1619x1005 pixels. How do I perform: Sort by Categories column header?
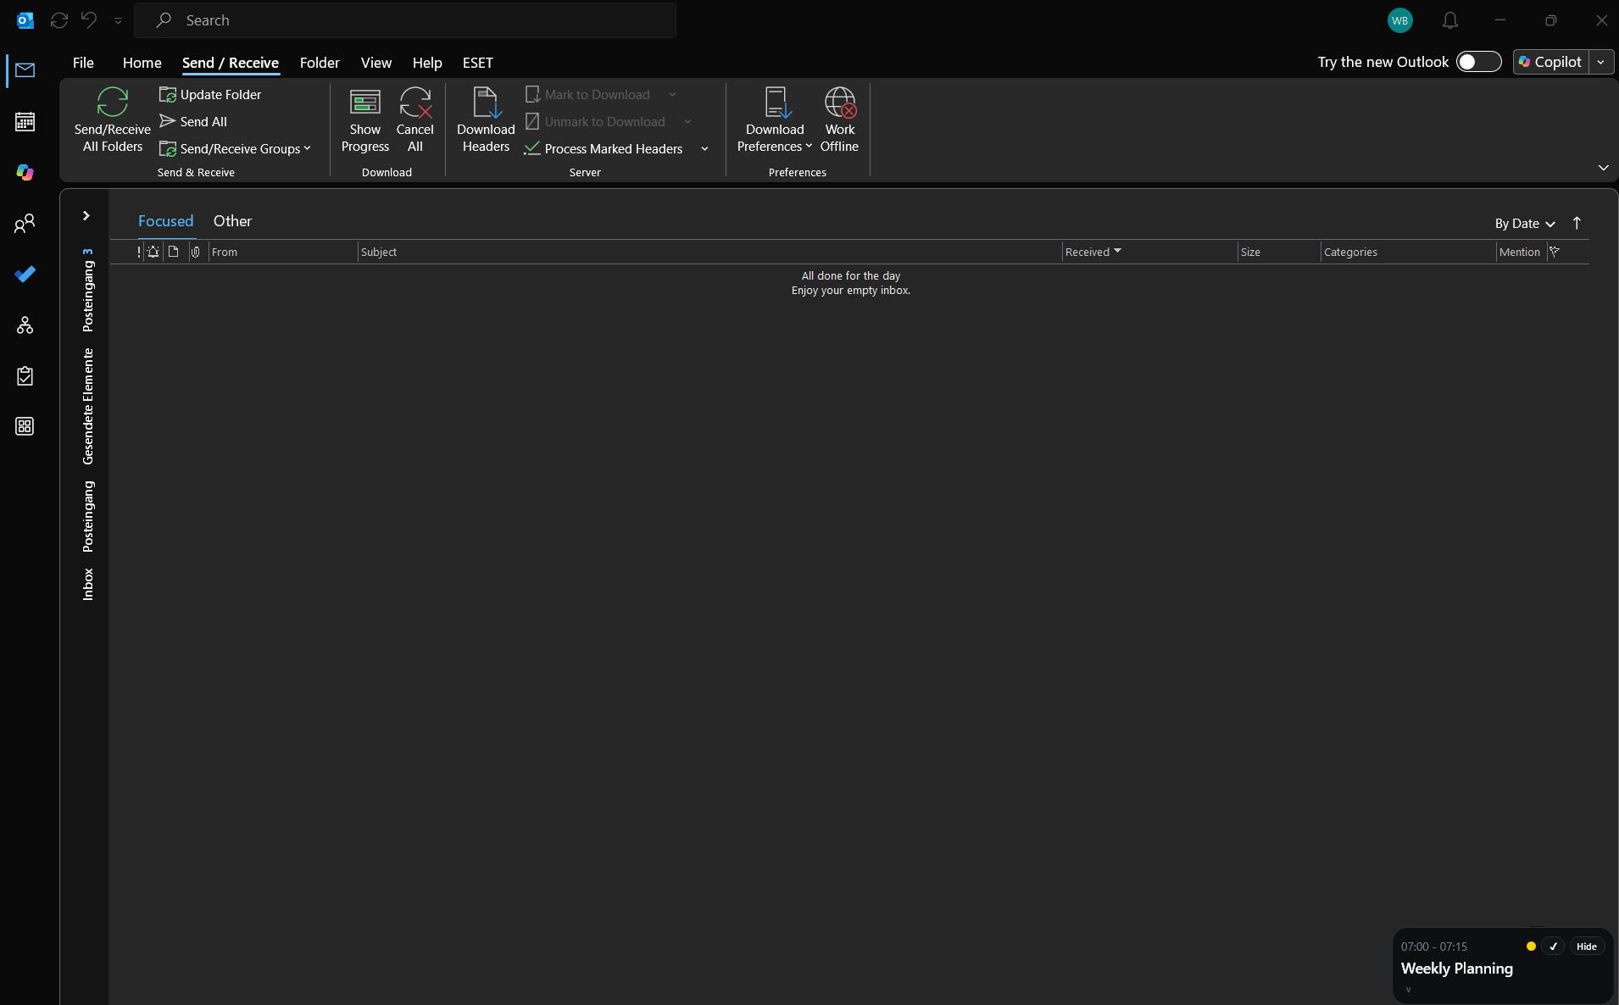point(1408,252)
